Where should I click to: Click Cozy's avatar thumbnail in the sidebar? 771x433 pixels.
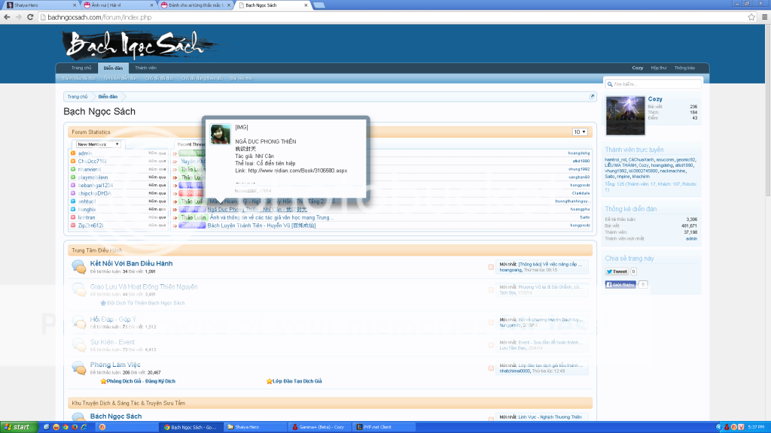(625, 115)
